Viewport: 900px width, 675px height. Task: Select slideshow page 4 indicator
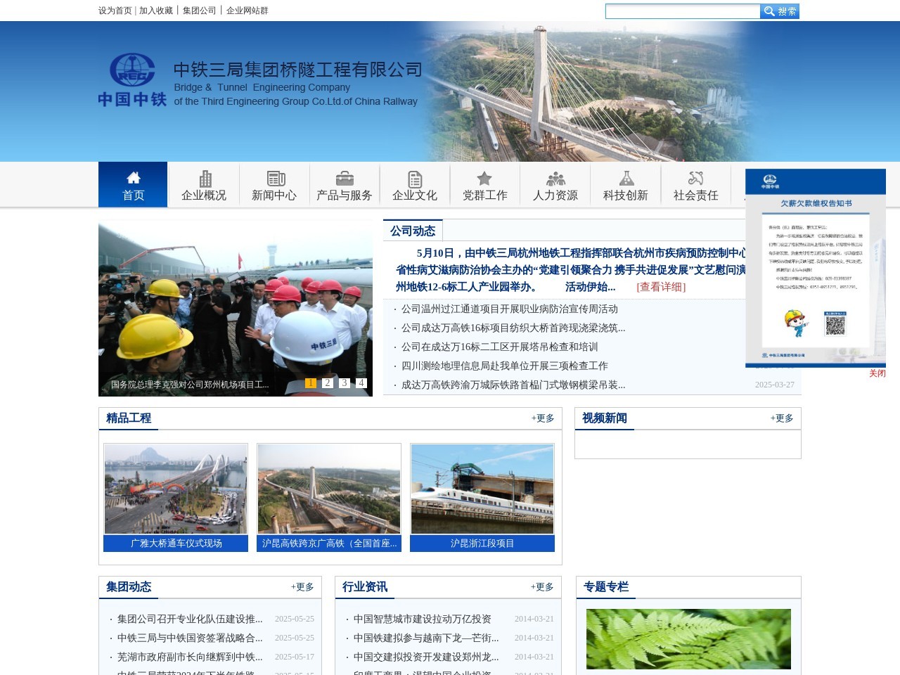tap(361, 383)
